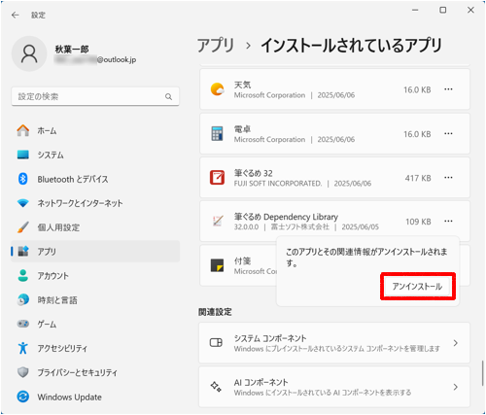The image size is (486, 415).
Task: Click the 筆ぐるめ Dependency Library icon
Action: click(218, 221)
